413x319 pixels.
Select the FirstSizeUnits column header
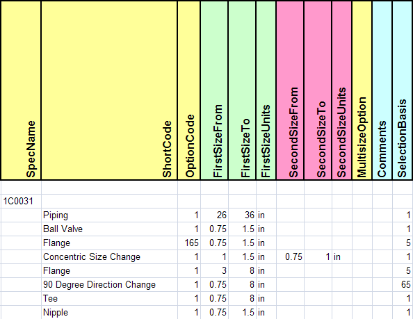[x=266, y=90]
